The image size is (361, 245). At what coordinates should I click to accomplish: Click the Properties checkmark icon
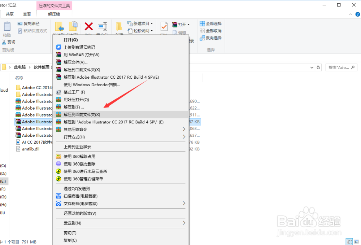tap(164, 27)
